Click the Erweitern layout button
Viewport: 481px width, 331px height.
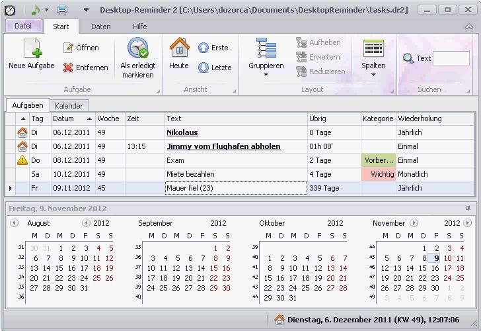point(318,57)
